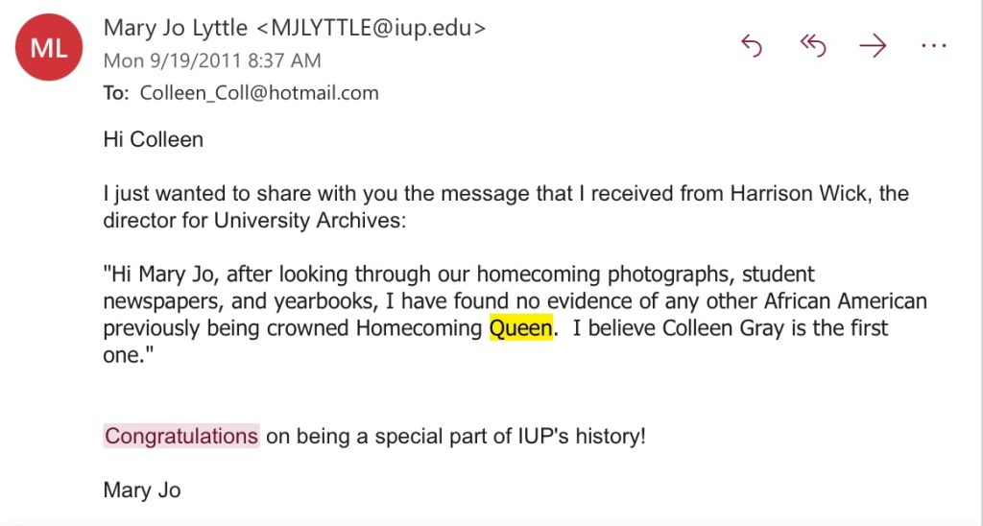Open the More actions ellipsis menu

[x=933, y=46]
